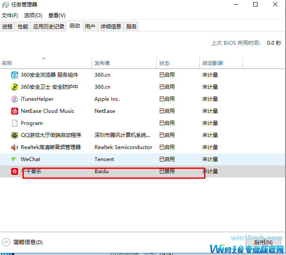Click the 360安全浏览器 app icon
The image size is (286, 255).
click(15, 75)
